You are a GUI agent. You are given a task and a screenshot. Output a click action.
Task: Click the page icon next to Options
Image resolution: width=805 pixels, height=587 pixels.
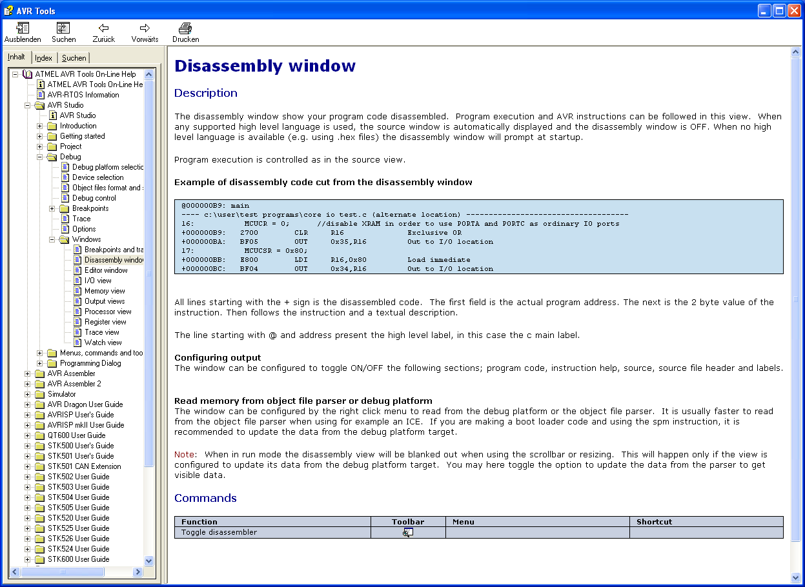[x=65, y=229]
